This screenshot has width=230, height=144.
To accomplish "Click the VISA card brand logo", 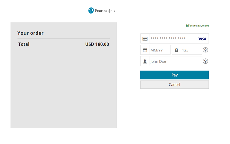I will click(x=202, y=39).
